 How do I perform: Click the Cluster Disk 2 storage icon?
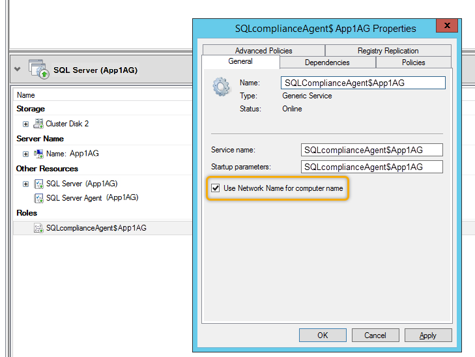tap(38, 124)
